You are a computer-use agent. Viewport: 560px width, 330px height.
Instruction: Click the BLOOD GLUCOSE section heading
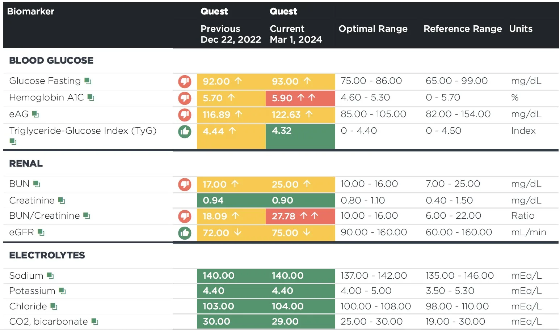pos(51,60)
